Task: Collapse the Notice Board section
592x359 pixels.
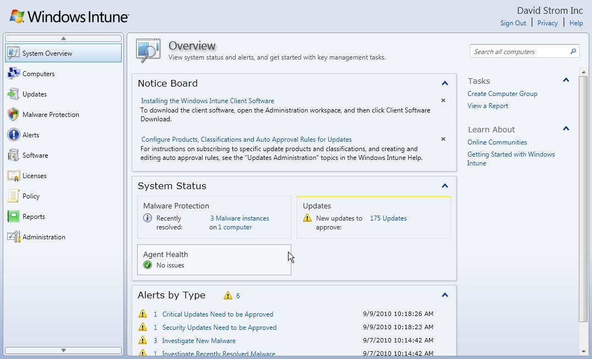Action: coord(444,83)
